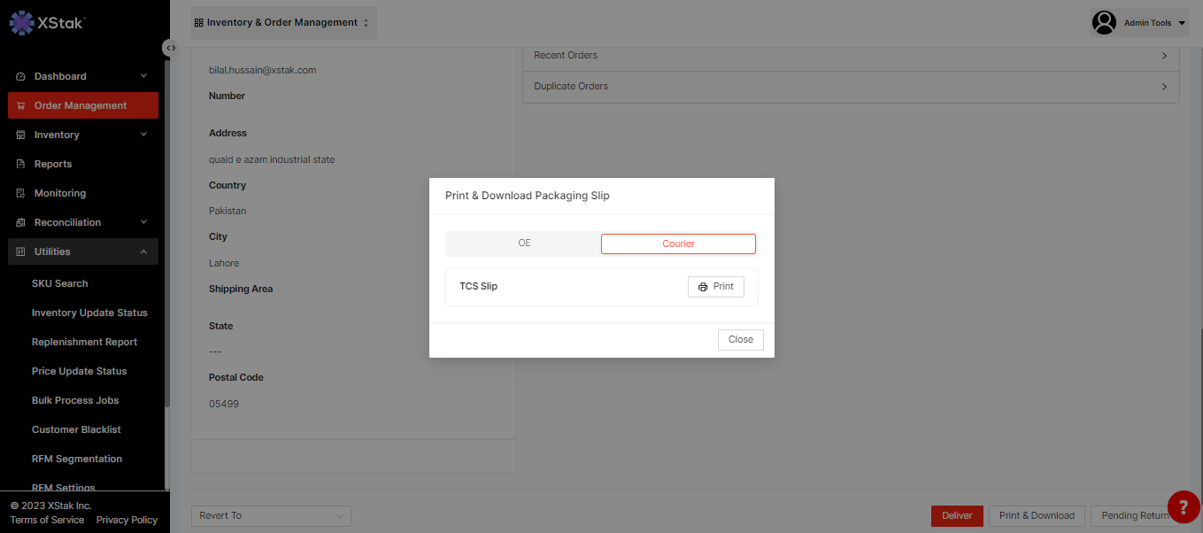This screenshot has height=533, width=1203.
Task: Click the Monitoring sidebar icon
Action: tap(20, 194)
